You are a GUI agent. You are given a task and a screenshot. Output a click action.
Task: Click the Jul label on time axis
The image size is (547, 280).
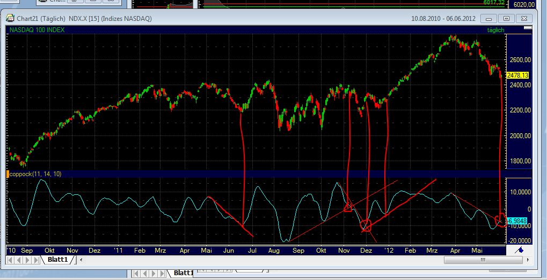click(252, 251)
